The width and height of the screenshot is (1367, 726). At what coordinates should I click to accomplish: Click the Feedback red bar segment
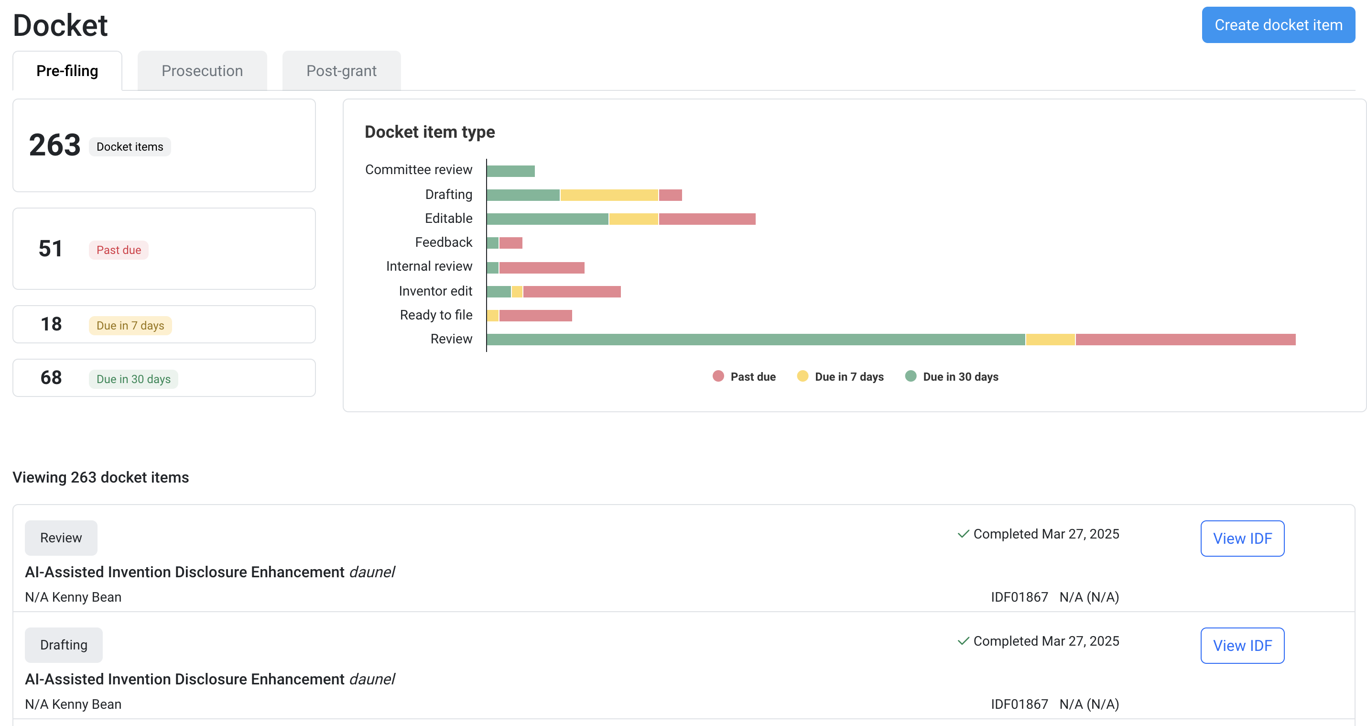(510, 242)
